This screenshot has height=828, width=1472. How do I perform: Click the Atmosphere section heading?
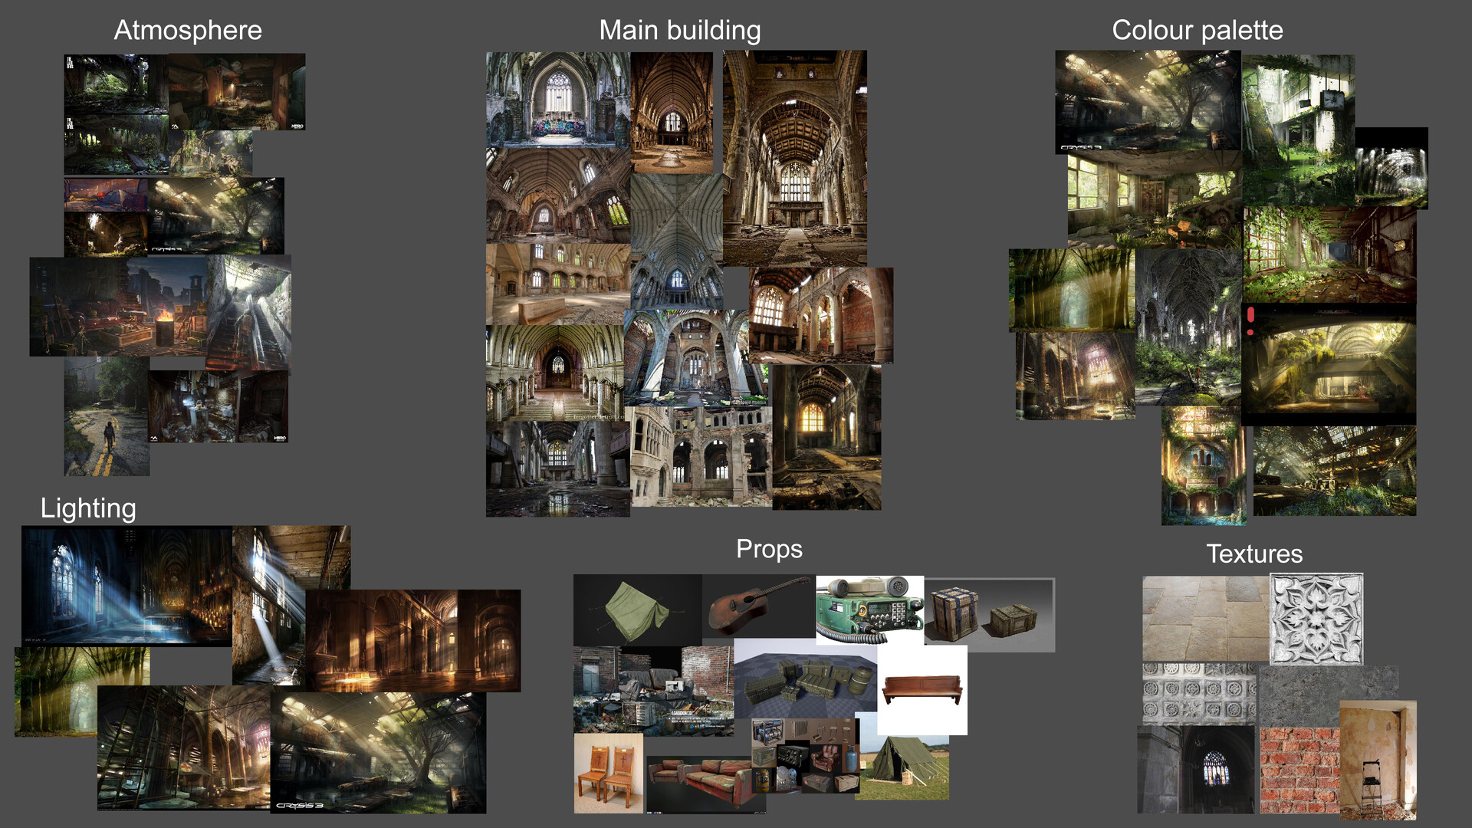click(x=187, y=31)
